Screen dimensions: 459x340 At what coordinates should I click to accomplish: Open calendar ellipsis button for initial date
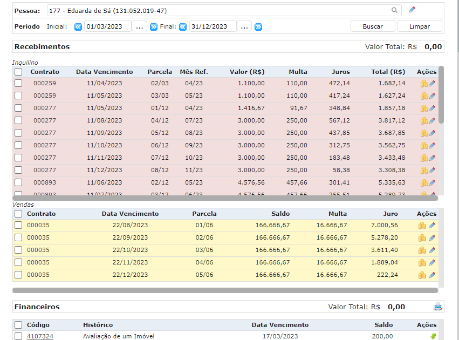tap(139, 26)
